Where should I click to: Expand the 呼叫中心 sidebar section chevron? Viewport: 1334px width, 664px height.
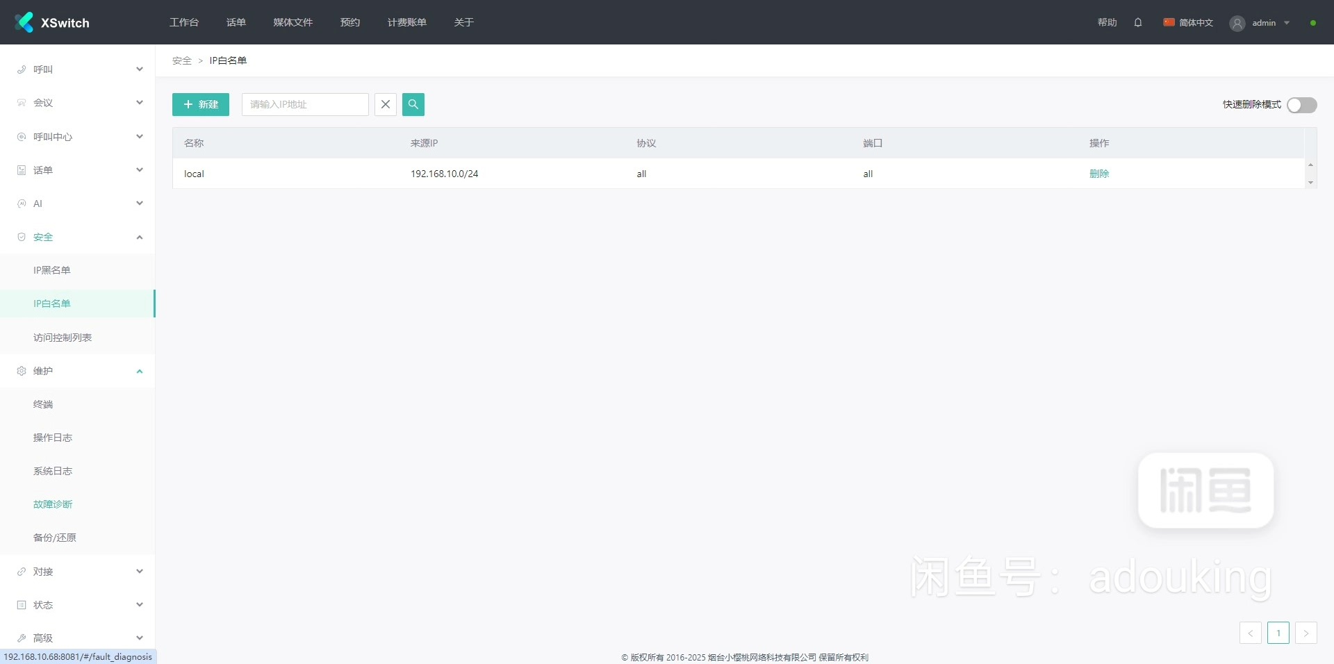click(140, 137)
